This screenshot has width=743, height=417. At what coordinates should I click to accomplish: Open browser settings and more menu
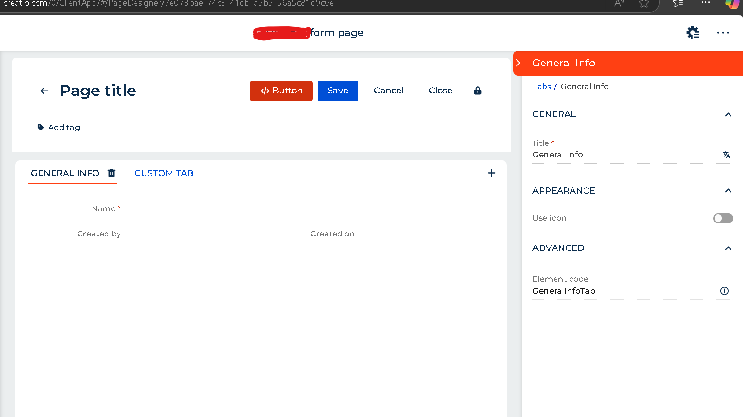coord(706,2)
